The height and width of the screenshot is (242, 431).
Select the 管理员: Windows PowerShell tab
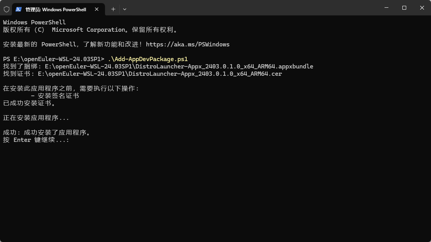point(58,9)
